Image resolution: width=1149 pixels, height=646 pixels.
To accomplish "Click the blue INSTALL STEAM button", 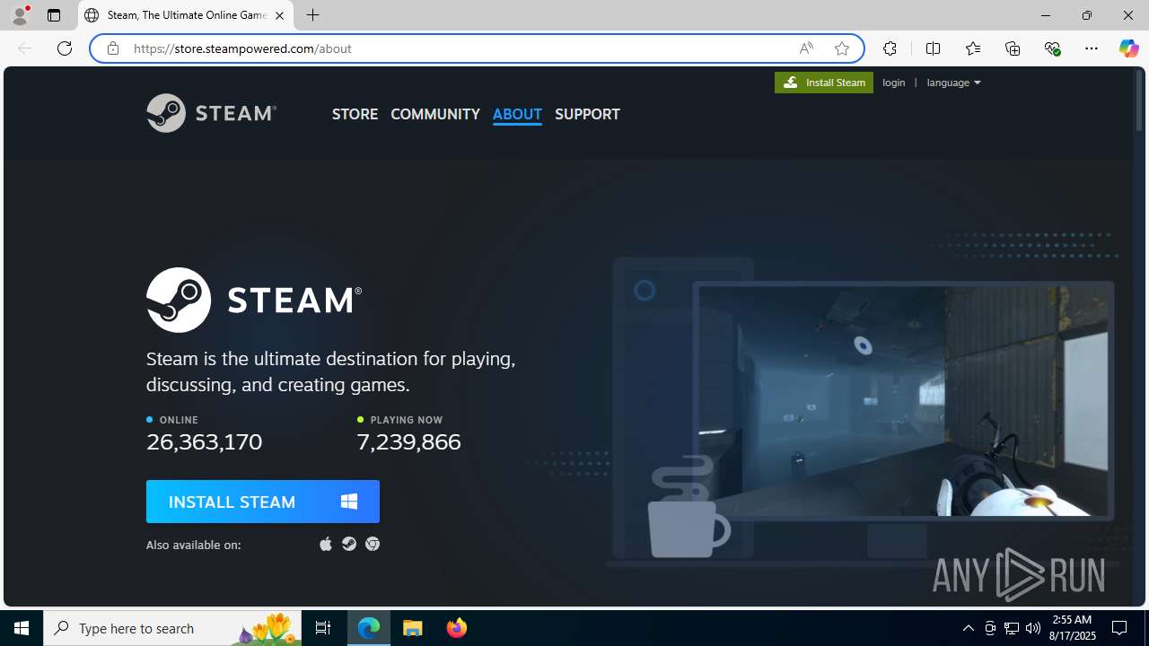I will tap(263, 502).
